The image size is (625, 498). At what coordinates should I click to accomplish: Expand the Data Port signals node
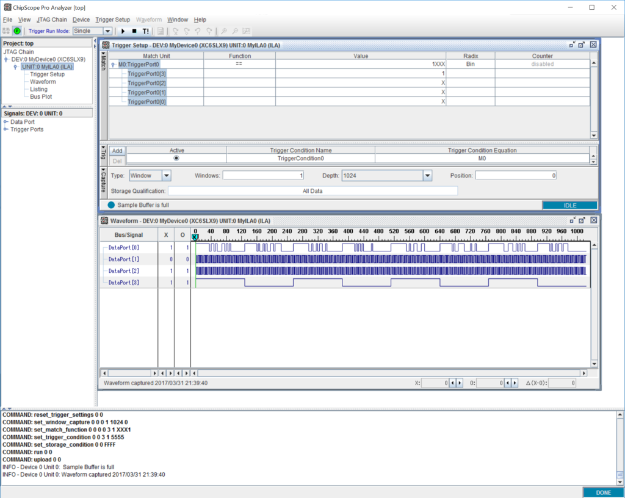(x=6, y=122)
